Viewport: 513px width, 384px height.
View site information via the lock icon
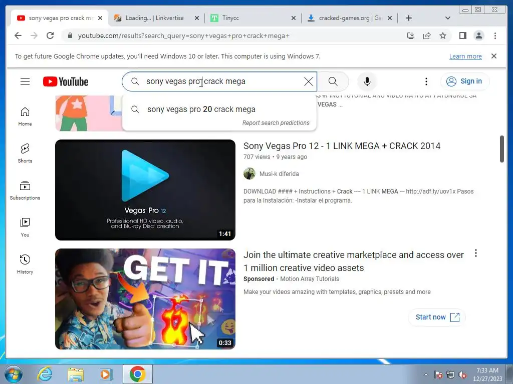[x=70, y=35]
